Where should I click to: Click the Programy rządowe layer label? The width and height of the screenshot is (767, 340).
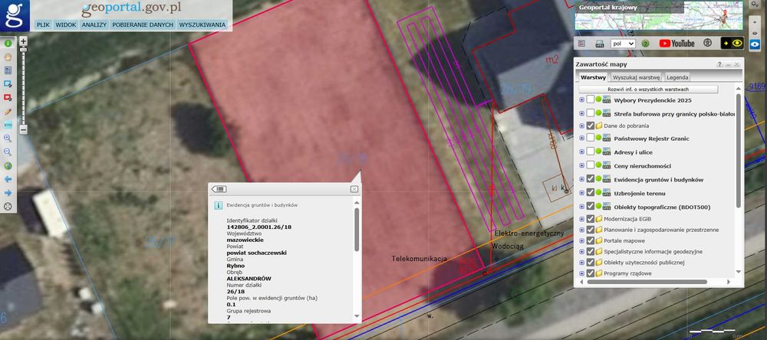[x=627, y=273]
